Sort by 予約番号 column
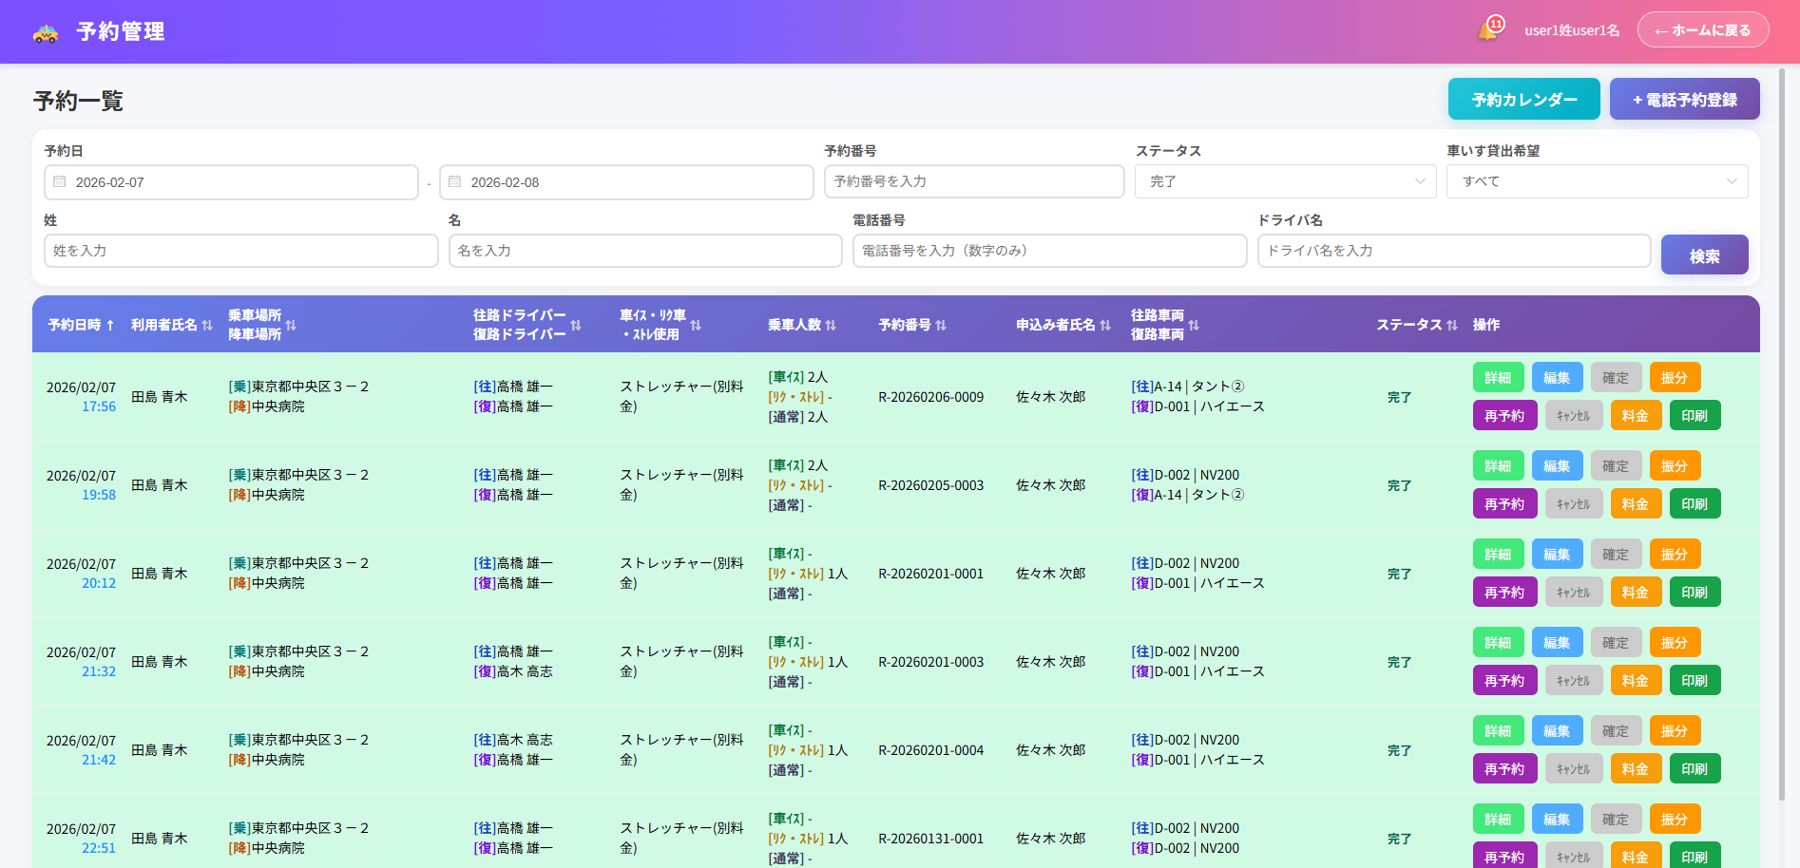The width and height of the screenshot is (1800, 868). pyautogui.click(x=941, y=325)
